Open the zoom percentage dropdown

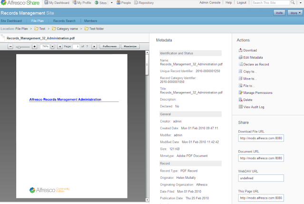coord(52,46)
